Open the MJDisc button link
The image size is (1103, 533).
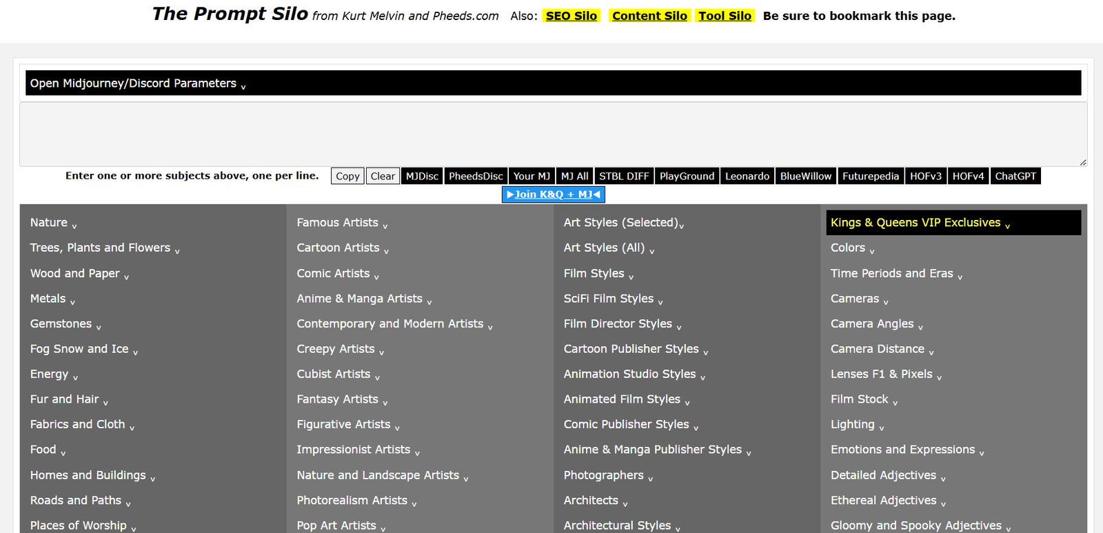point(422,177)
